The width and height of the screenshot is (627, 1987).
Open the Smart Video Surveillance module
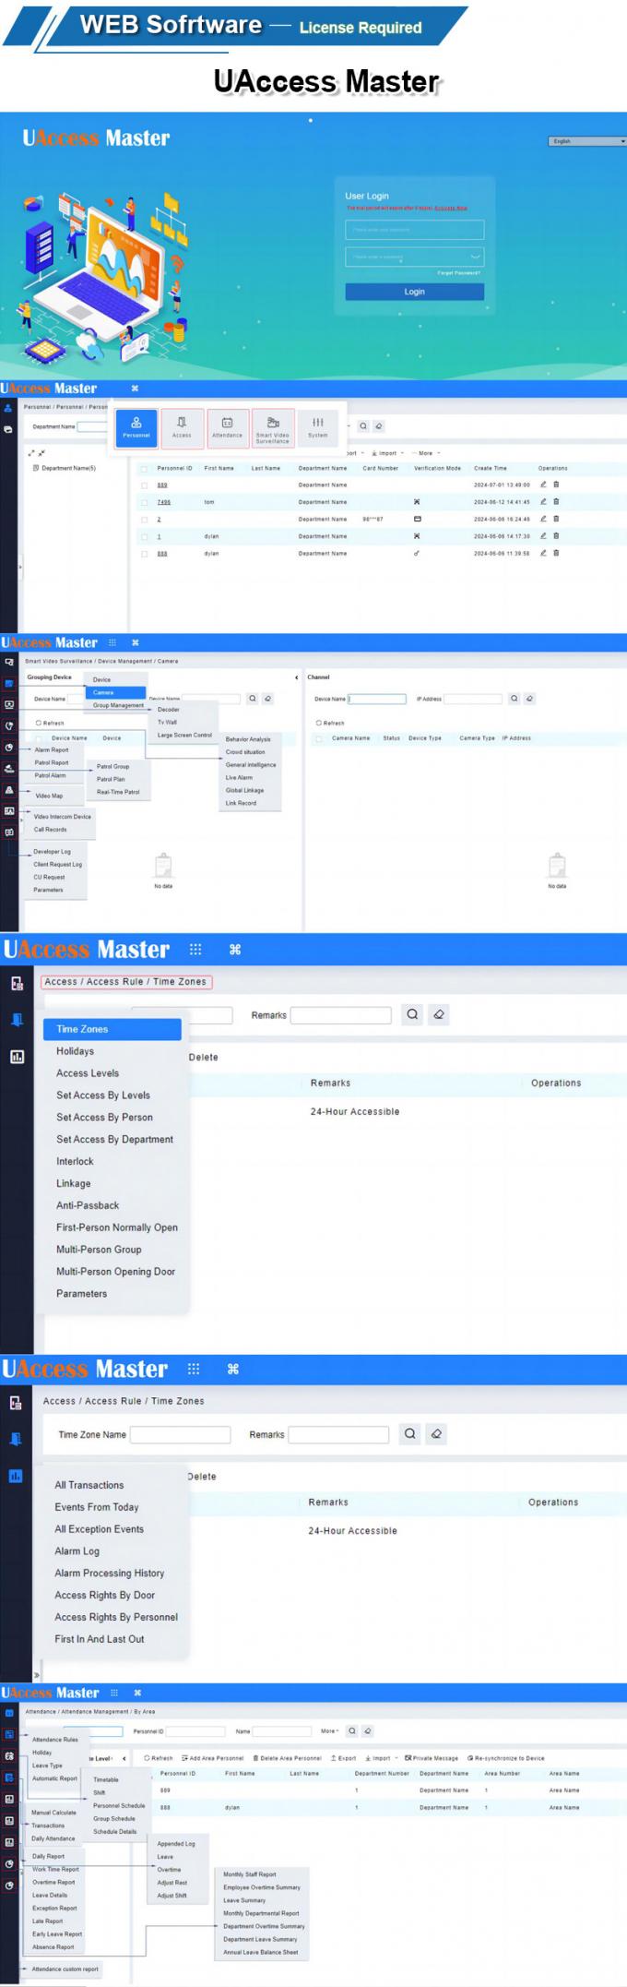tap(272, 428)
